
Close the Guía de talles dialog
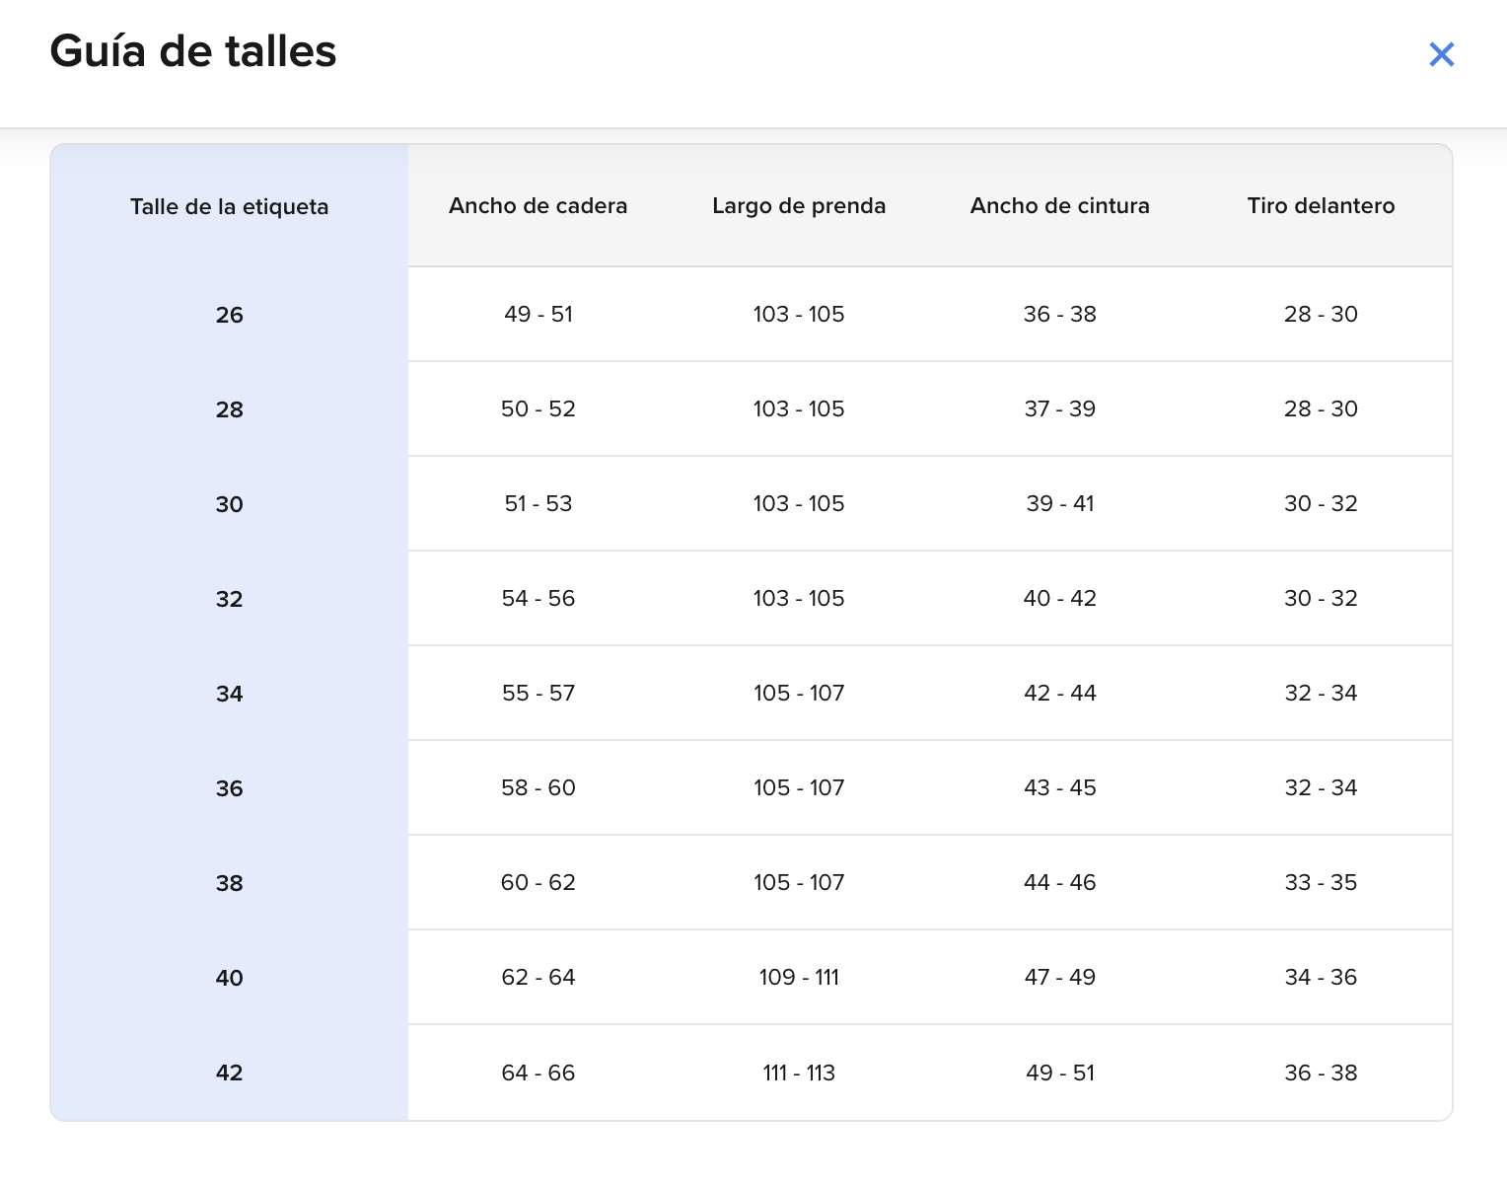point(1441,54)
